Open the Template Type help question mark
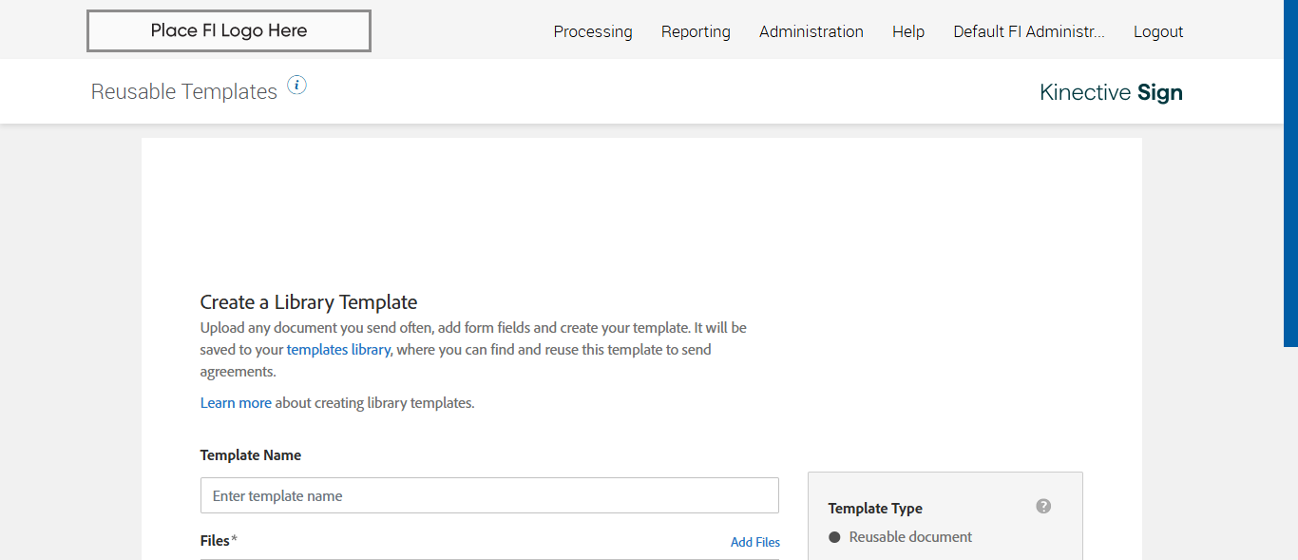 [x=1043, y=506]
